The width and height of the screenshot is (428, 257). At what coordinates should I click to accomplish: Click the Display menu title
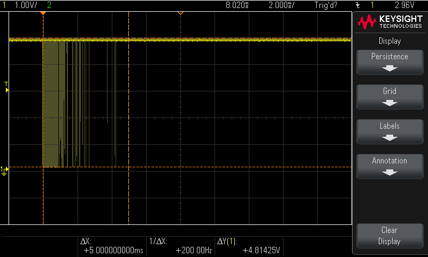point(389,41)
